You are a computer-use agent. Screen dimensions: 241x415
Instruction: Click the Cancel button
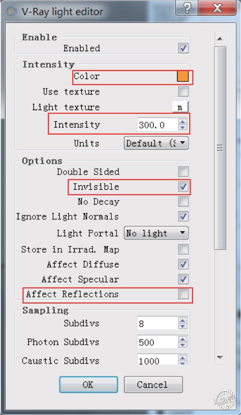(153, 384)
